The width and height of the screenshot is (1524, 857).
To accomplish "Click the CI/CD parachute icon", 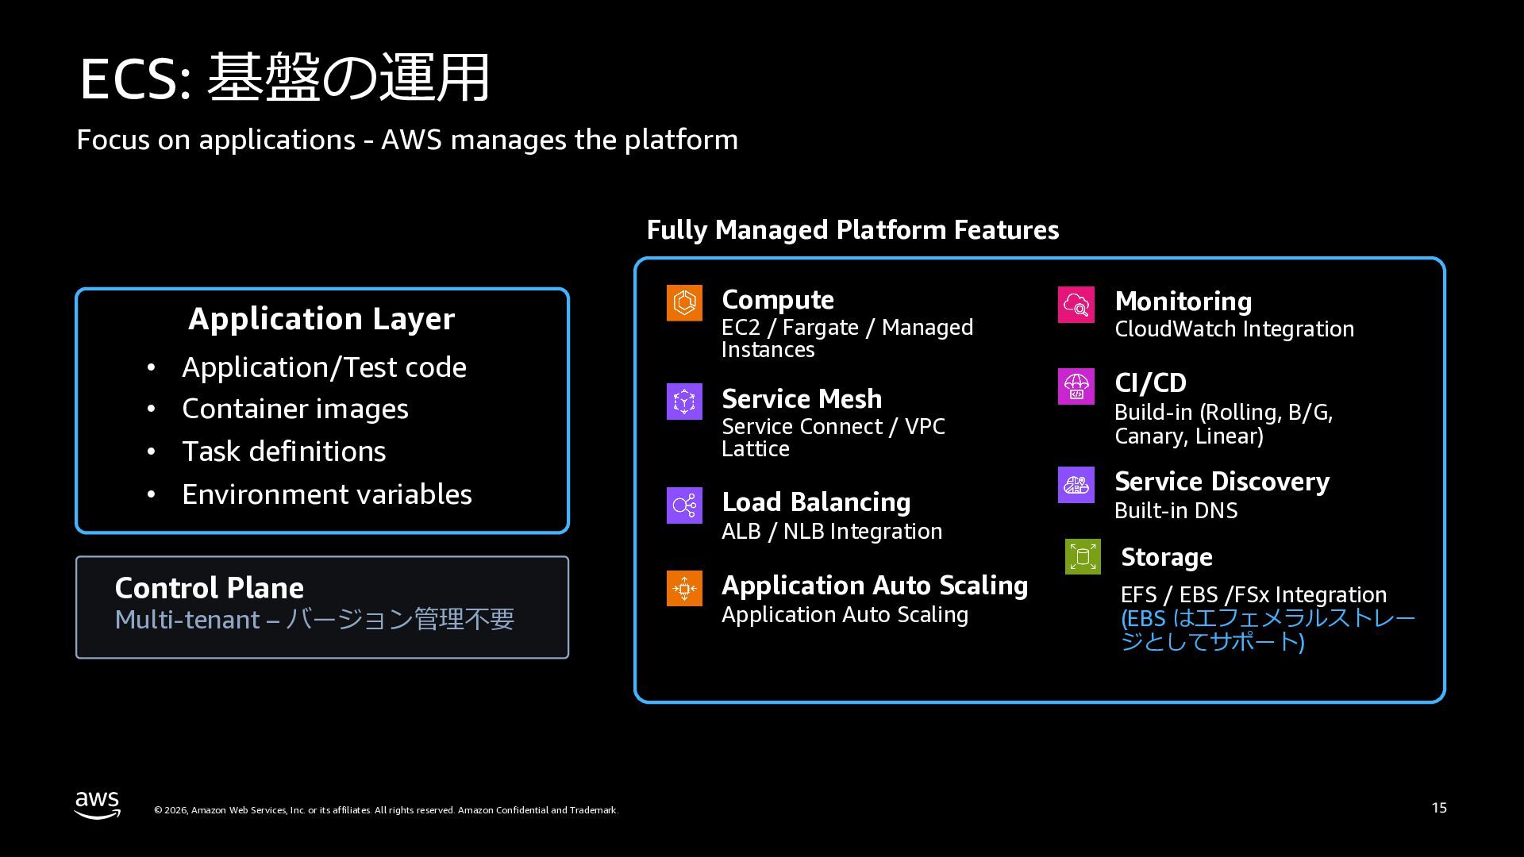I will pyautogui.click(x=1076, y=386).
